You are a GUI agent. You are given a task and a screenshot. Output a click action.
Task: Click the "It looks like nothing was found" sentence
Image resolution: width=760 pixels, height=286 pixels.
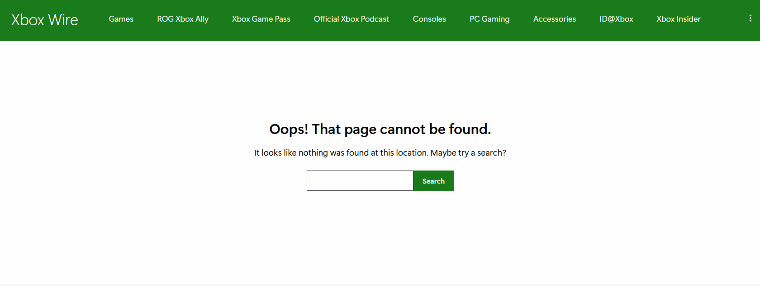[x=317, y=153]
